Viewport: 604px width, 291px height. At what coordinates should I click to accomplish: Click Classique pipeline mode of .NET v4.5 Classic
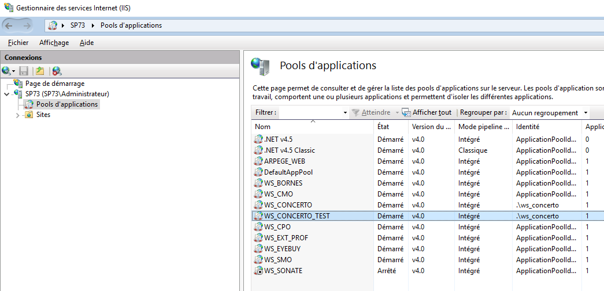(473, 150)
